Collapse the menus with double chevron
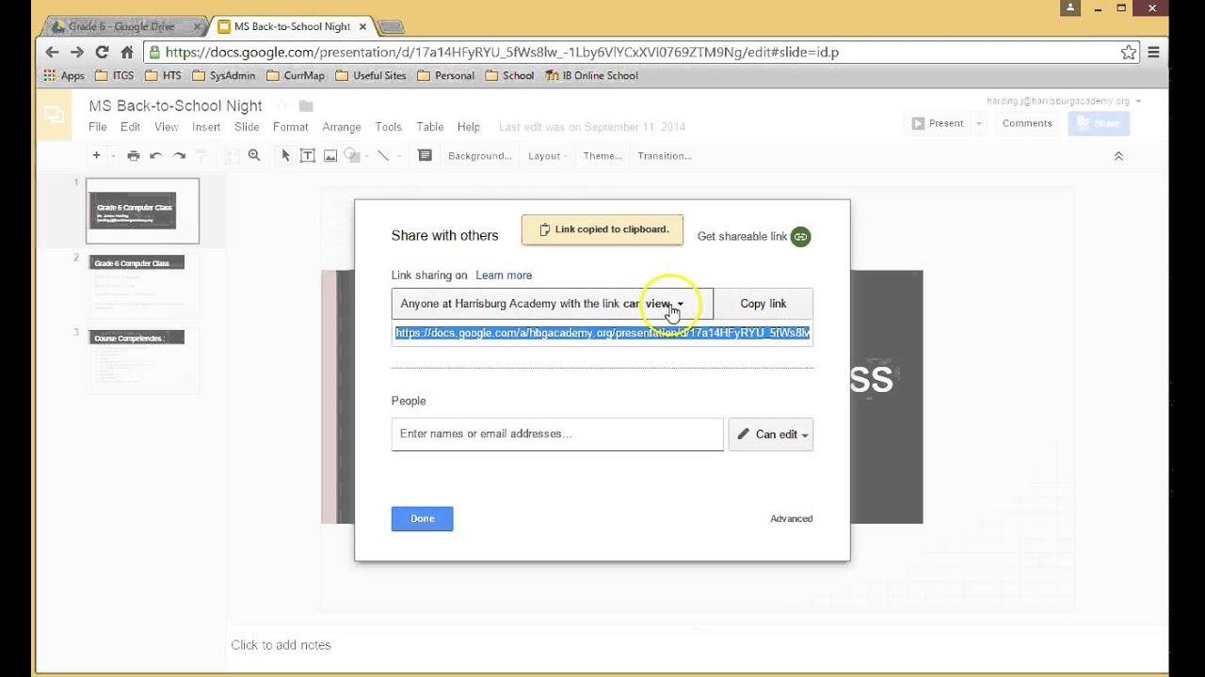 (x=1118, y=156)
